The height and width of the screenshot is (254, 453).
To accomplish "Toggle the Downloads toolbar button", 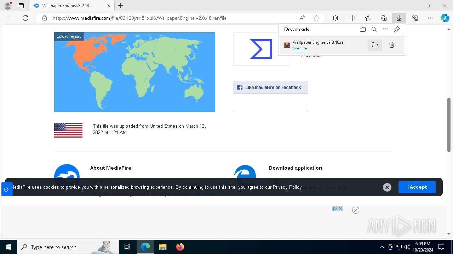I will (x=399, y=18).
